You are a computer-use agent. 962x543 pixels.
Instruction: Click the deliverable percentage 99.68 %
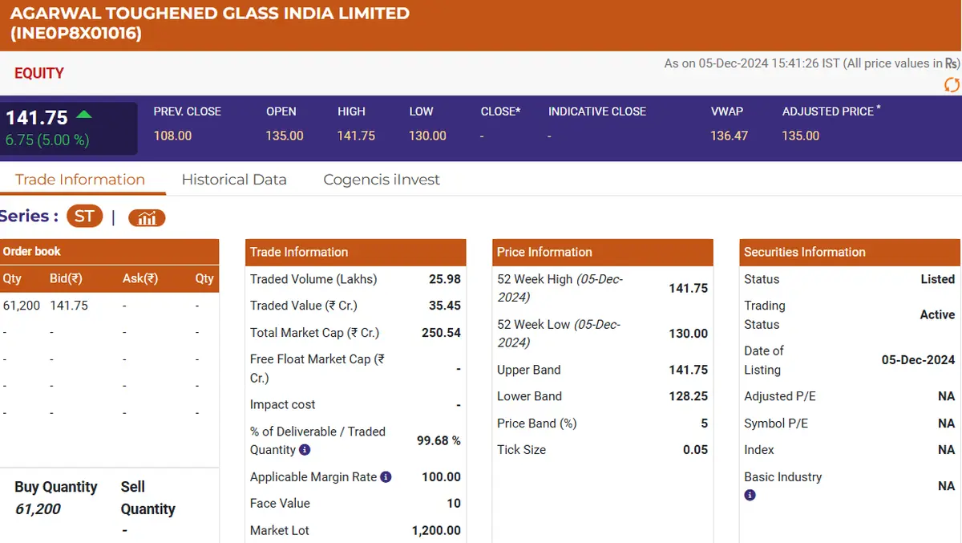click(439, 440)
